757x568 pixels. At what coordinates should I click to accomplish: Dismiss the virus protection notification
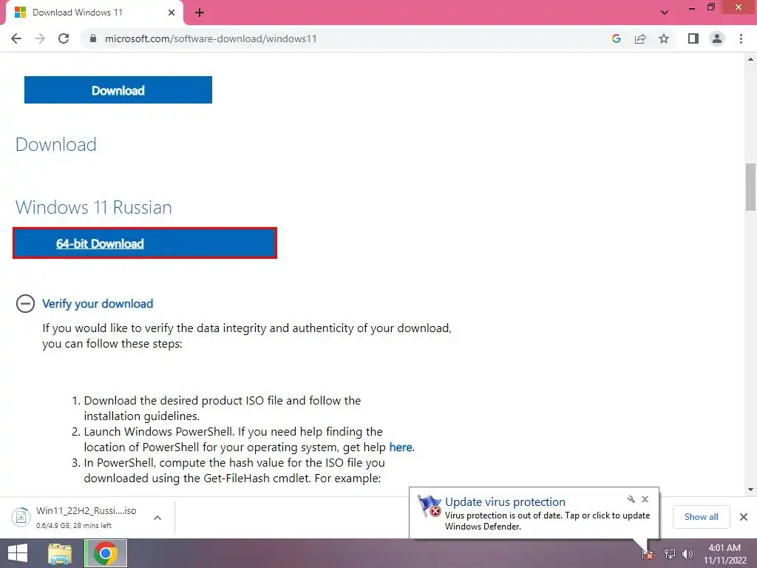coord(645,499)
